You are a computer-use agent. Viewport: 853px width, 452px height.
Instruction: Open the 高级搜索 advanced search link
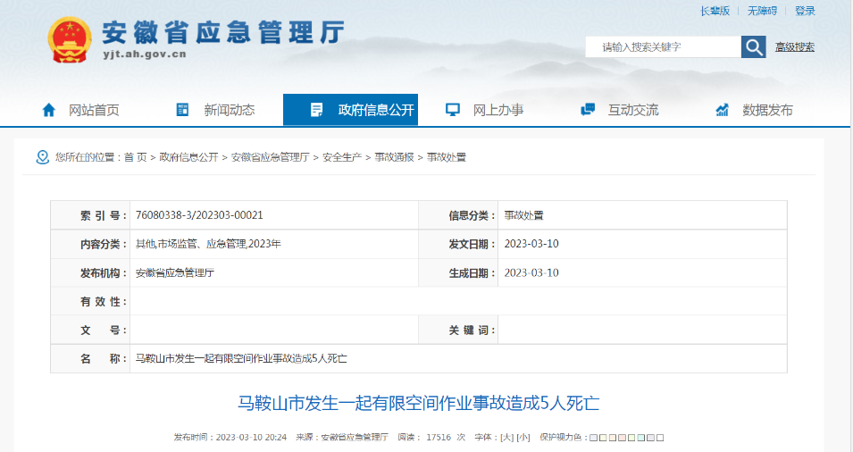coord(795,47)
